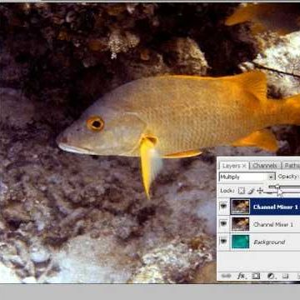Open the fx layer style menu
Viewport: 300px width, 300px height.
242,276
